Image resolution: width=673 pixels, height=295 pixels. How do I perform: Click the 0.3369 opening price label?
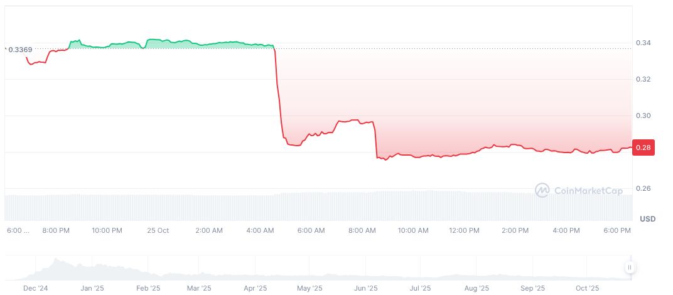(19, 49)
